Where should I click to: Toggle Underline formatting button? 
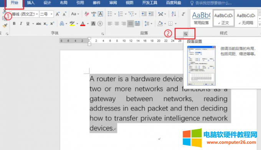click(x=28, y=24)
